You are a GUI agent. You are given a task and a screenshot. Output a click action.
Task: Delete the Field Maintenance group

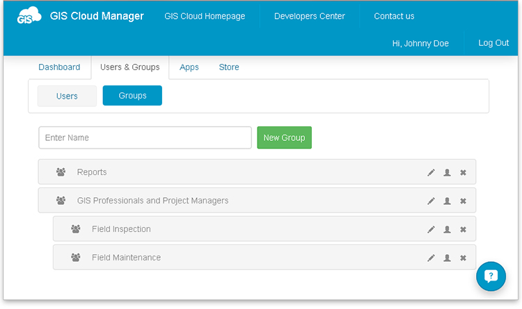[463, 258]
